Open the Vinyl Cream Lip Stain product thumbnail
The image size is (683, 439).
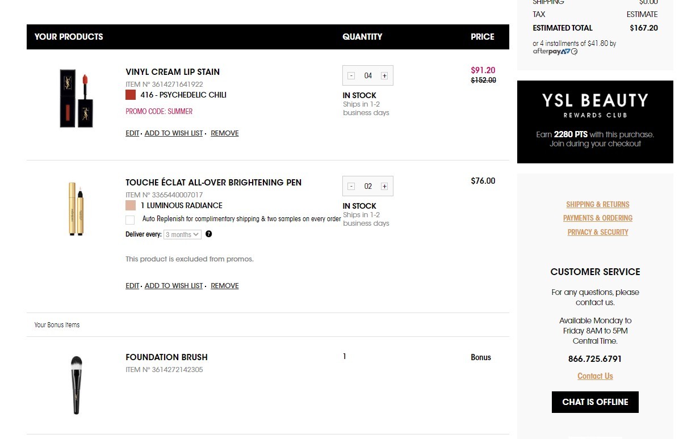point(76,98)
